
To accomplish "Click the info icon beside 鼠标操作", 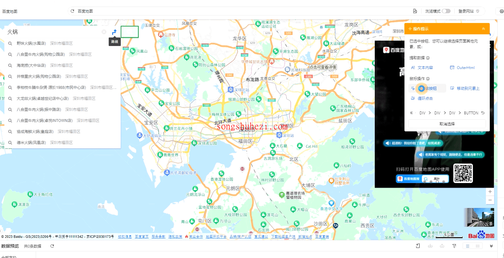I will pos(428,79).
